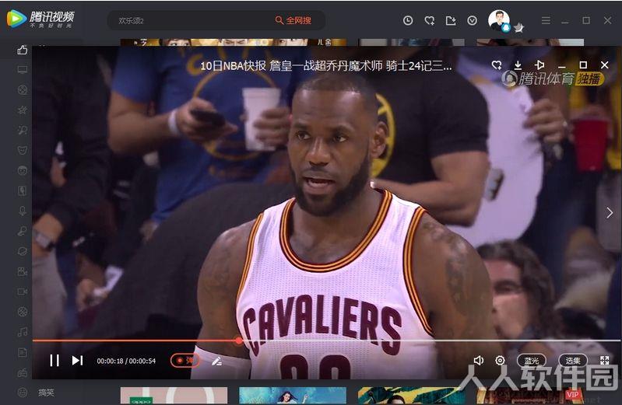The width and height of the screenshot is (622, 405).
Task: Open the hamburger main menu
Action: coord(546,20)
